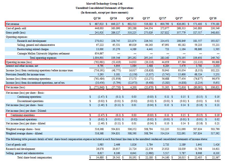Click diluted weighted average shares value 517,592

215,133
